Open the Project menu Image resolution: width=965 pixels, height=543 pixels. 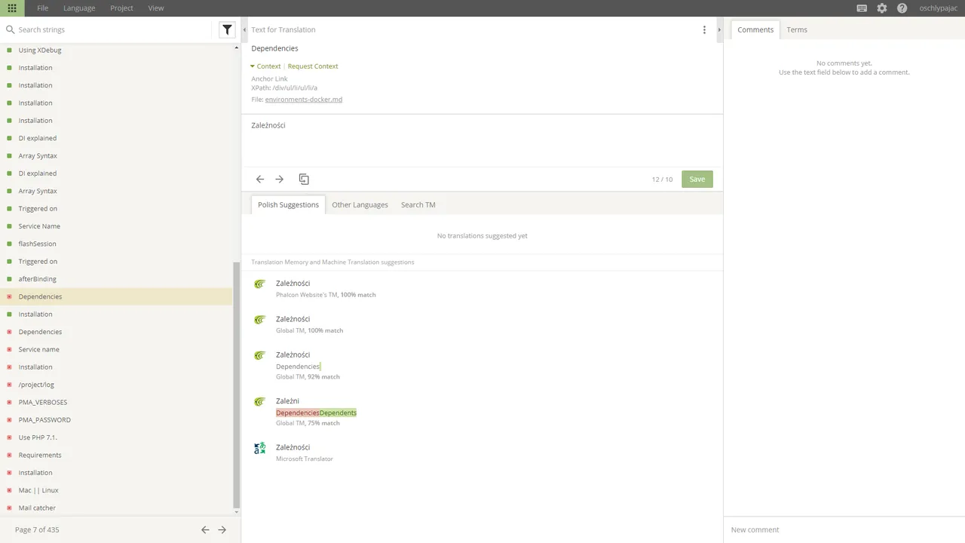pos(121,8)
